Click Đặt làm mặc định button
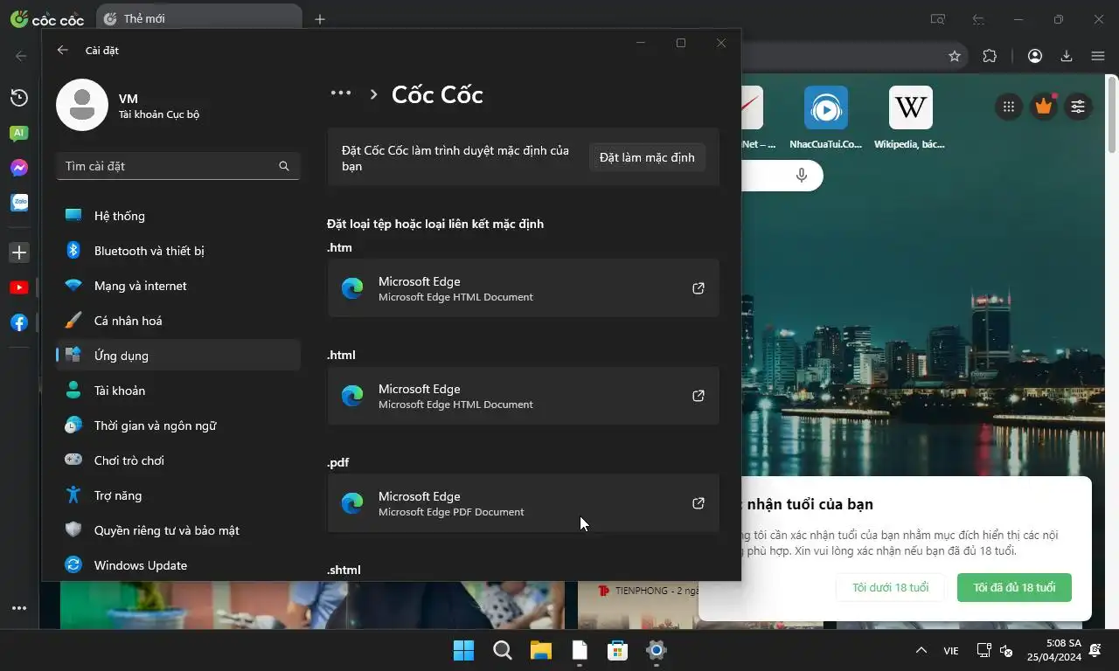This screenshot has height=671, width=1119. click(x=647, y=157)
